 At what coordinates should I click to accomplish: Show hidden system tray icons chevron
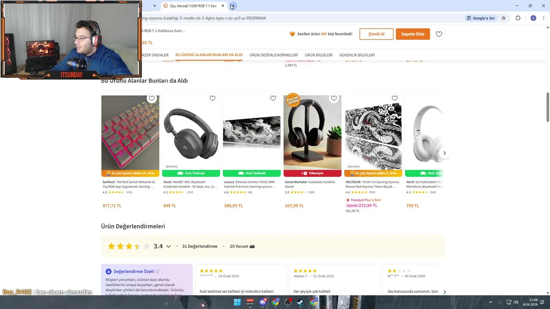pyautogui.click(x=490, y=302)
